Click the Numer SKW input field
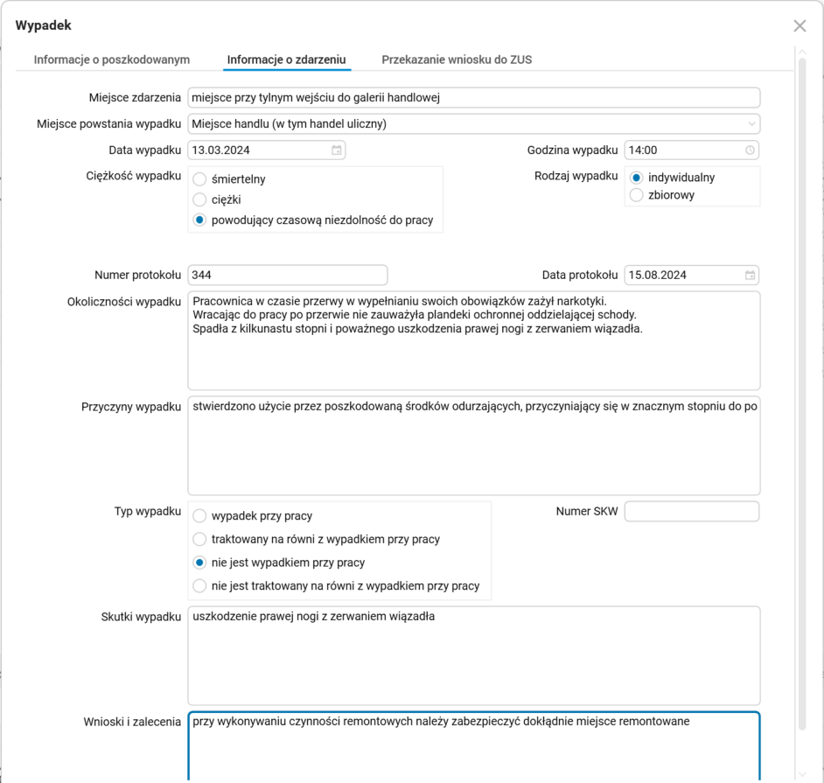The width and height of the screenshot is (824, 783). tap(691, 511)
